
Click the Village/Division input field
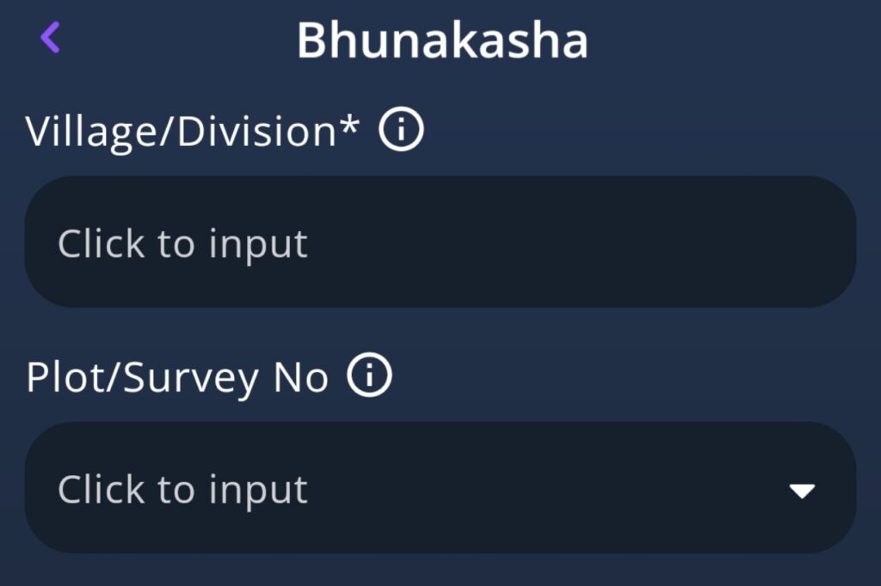pos(440,242)
